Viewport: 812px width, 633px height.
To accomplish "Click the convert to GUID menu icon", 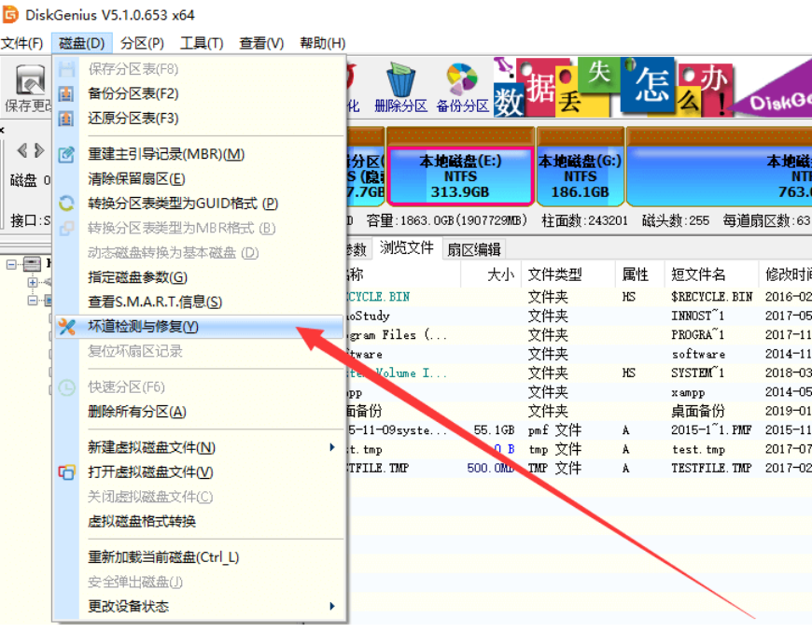I will click(66, 204).
